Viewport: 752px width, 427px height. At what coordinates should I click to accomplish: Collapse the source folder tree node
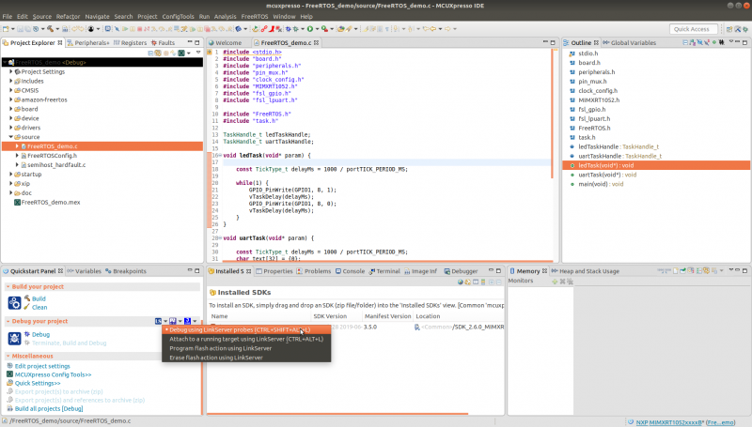coord(11,137)
